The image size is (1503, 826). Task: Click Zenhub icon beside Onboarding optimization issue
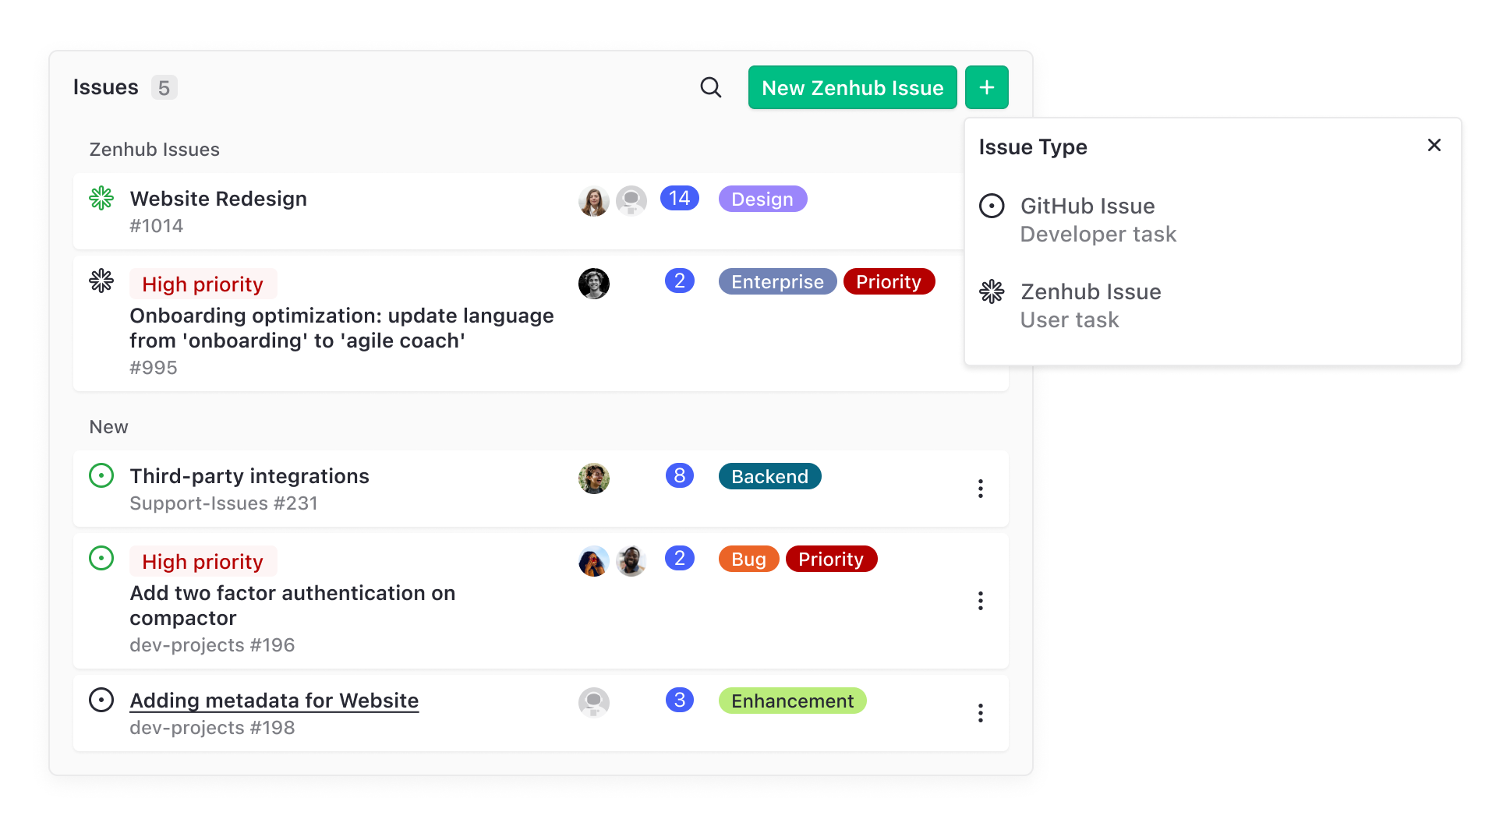pos(101,281)
